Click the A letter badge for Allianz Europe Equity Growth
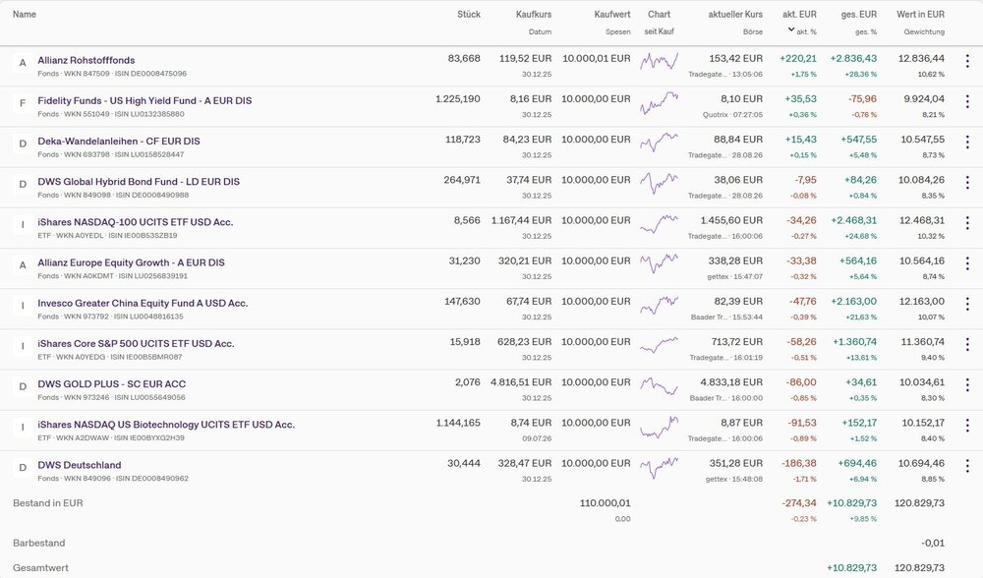Image resolution: width=983 pixels, height=578 pixels. pyautogui.click(x=23, y=265)
